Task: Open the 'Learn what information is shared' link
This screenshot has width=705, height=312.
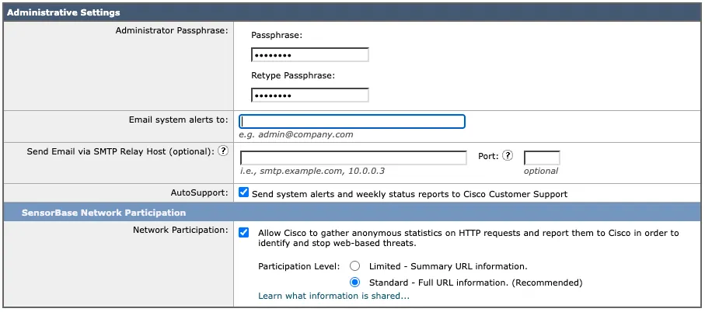Action: coord(333,296)
